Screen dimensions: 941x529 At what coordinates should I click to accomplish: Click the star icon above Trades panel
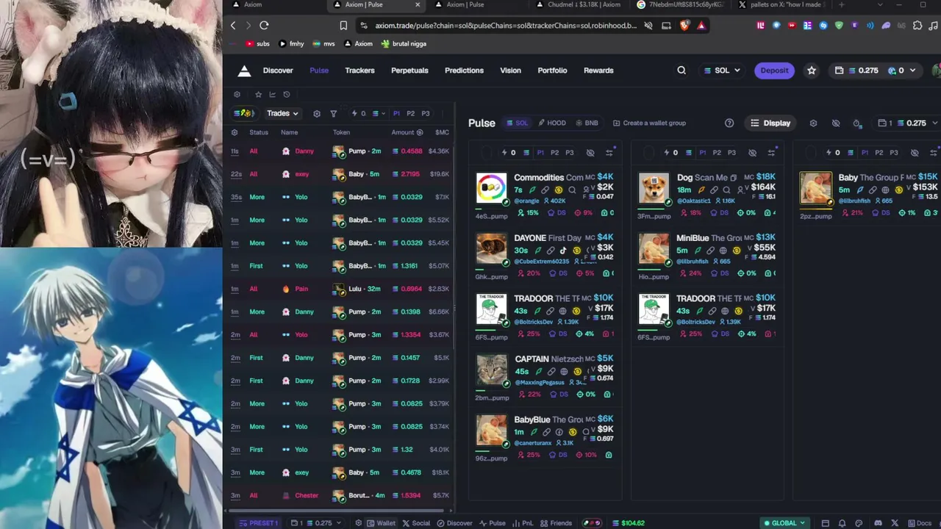[x=258, y=95]
